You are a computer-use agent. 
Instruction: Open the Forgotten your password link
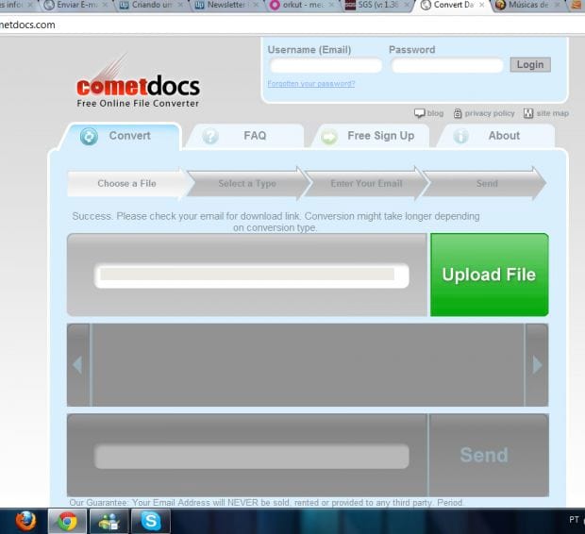click(311, 84)
